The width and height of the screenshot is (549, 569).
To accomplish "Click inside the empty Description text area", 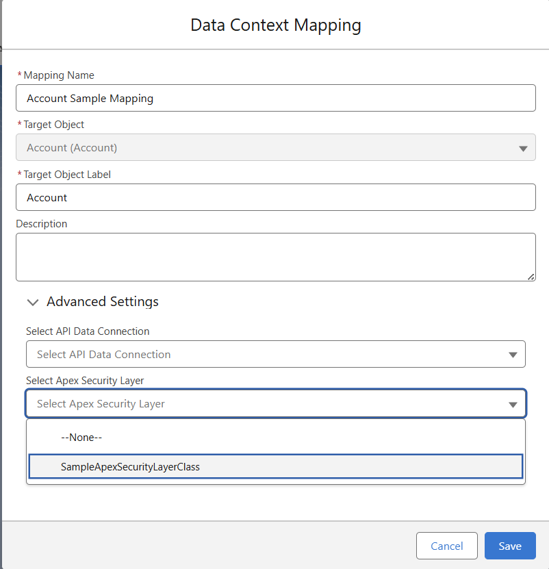I will click(274, 257).
